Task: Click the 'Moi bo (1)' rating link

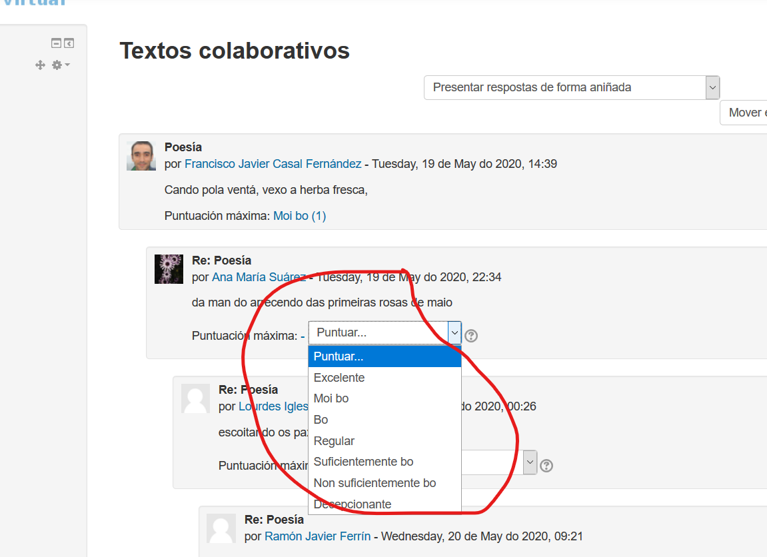Action: (x=299, y=216)
